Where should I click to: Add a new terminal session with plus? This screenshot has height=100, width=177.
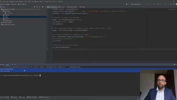point(12,64)
